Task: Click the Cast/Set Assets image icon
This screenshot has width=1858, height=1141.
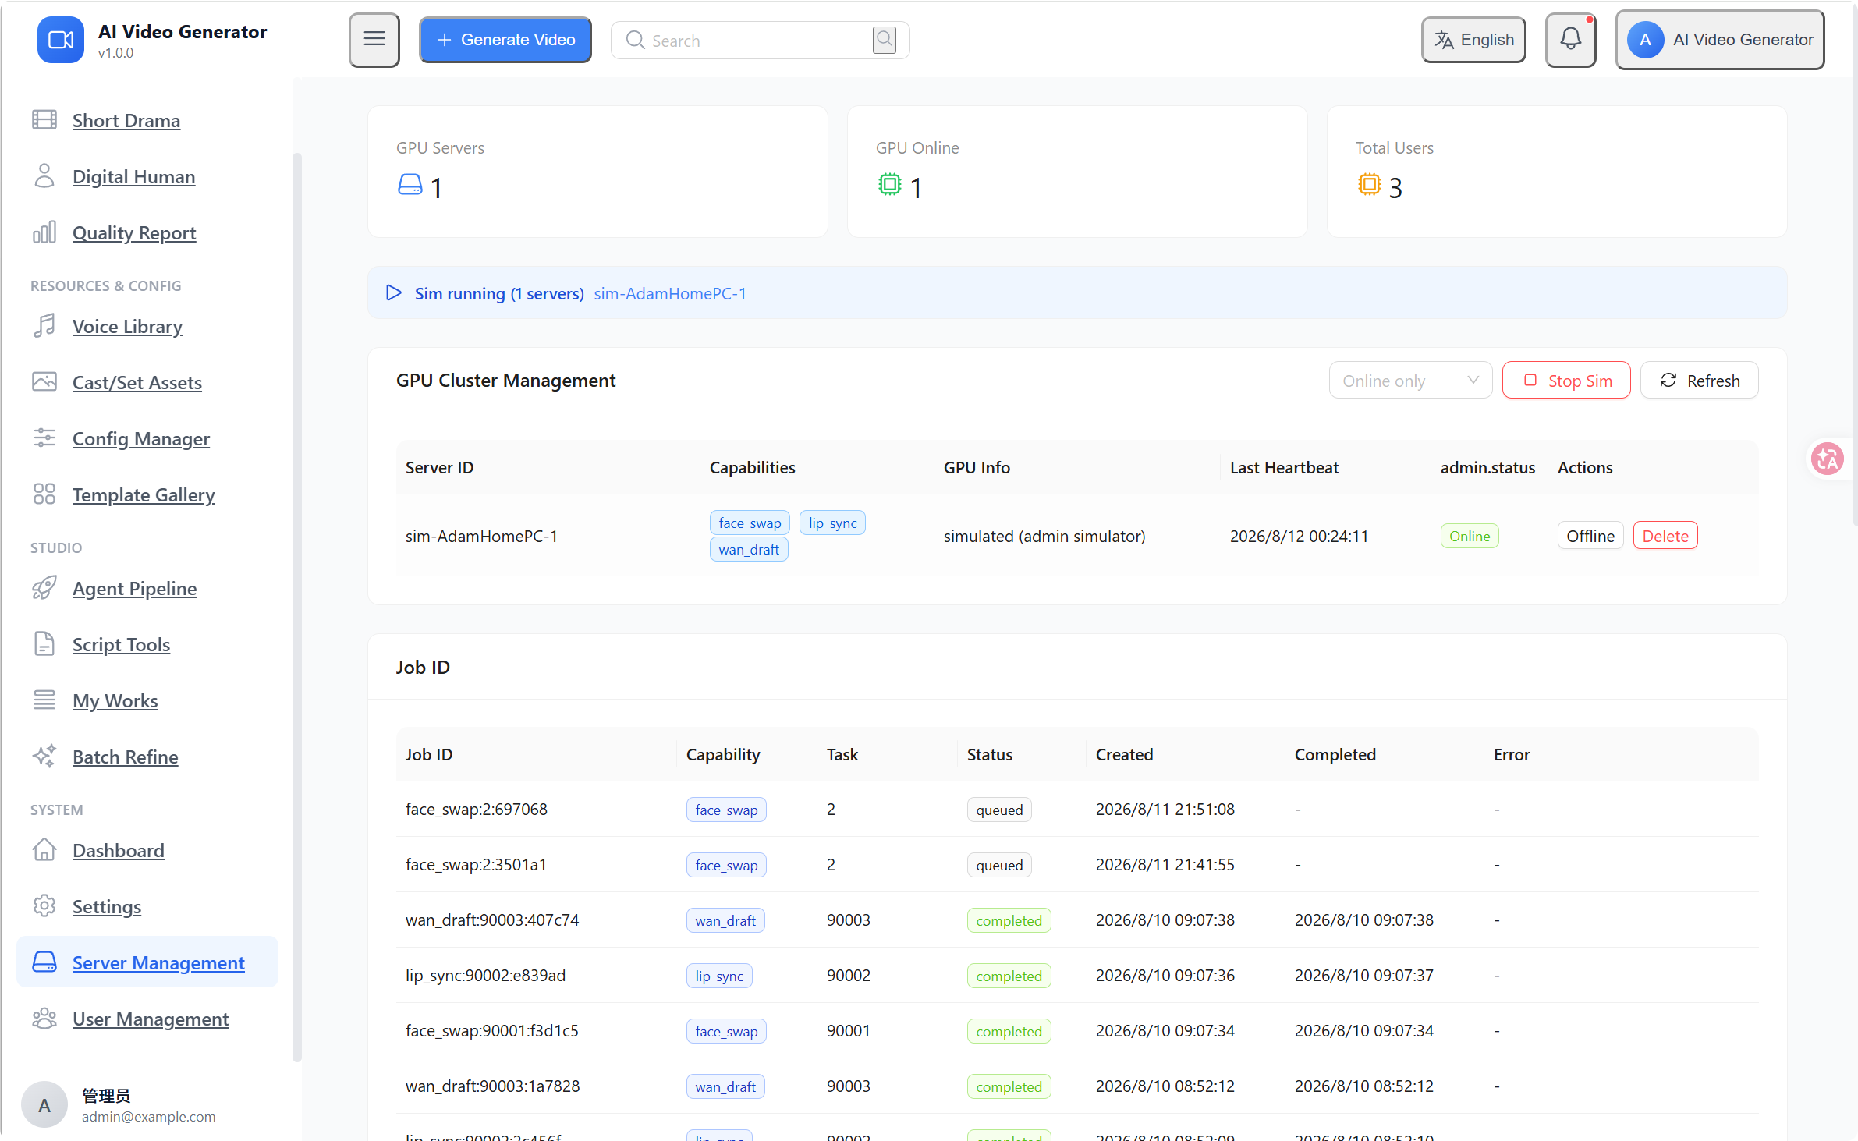Action: point(44,382)
